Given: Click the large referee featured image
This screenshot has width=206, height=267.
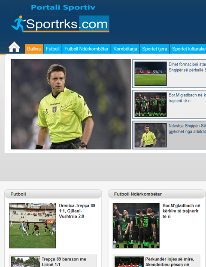Looking at the screenshot, I should click(x=71, y=104).
